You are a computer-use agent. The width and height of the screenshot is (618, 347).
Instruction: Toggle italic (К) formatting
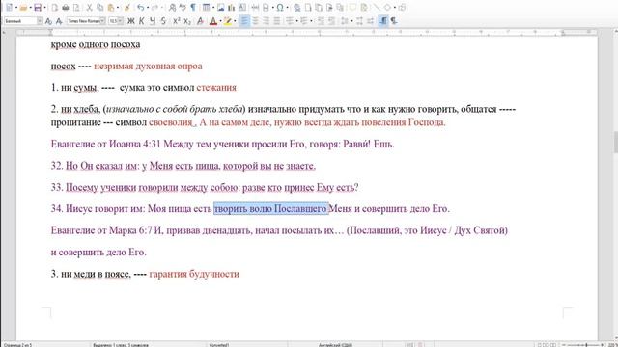tap(142, 21)
